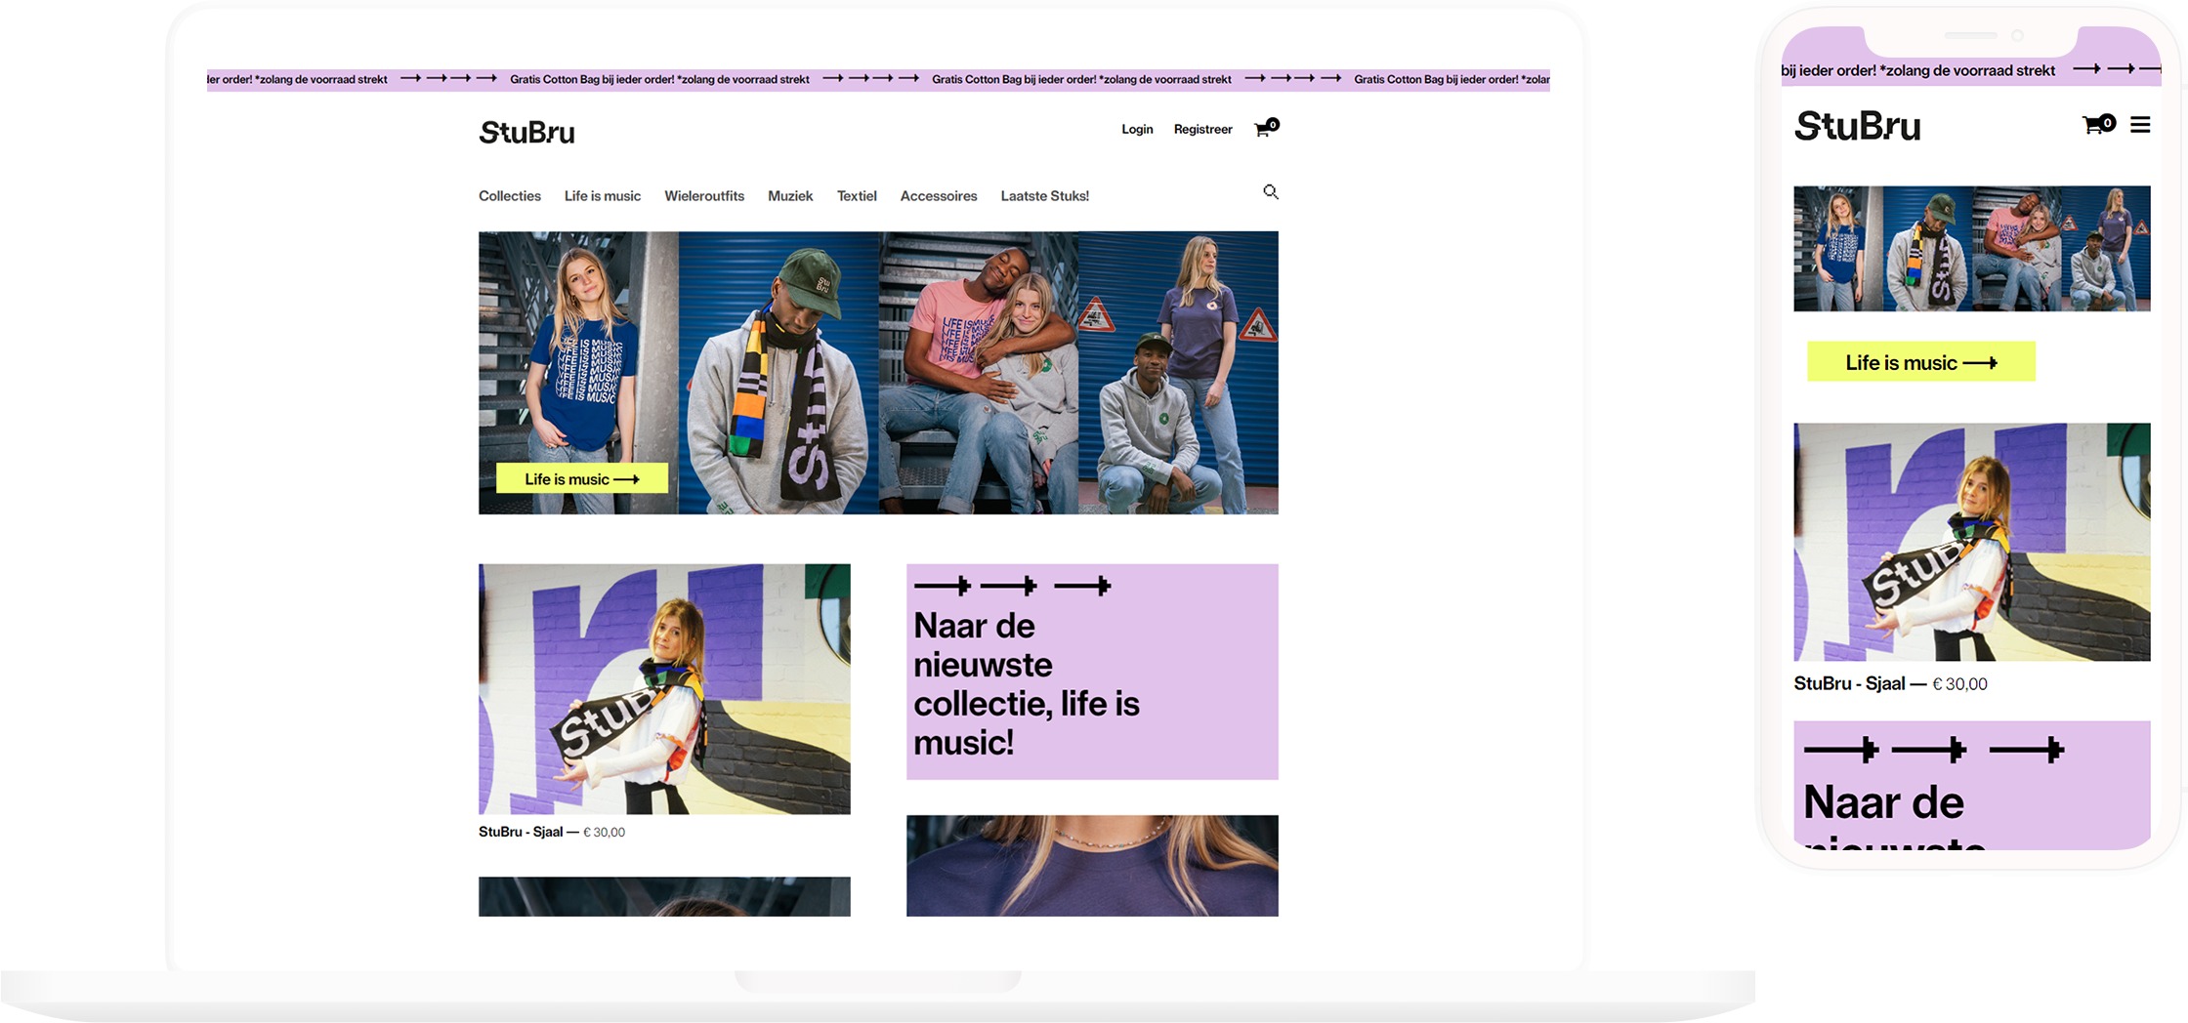Viewport: 2188px width, 1023px height.
Task: Open the purple t-shirt necklace product image
Action: coord(1092,866)
